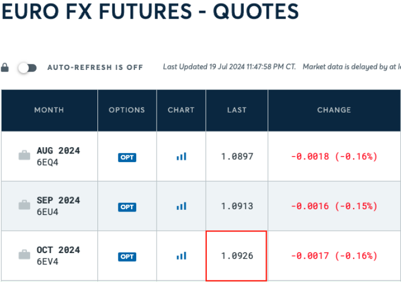Click the lock icon beside auto-refresh

[x=5, y=68]
